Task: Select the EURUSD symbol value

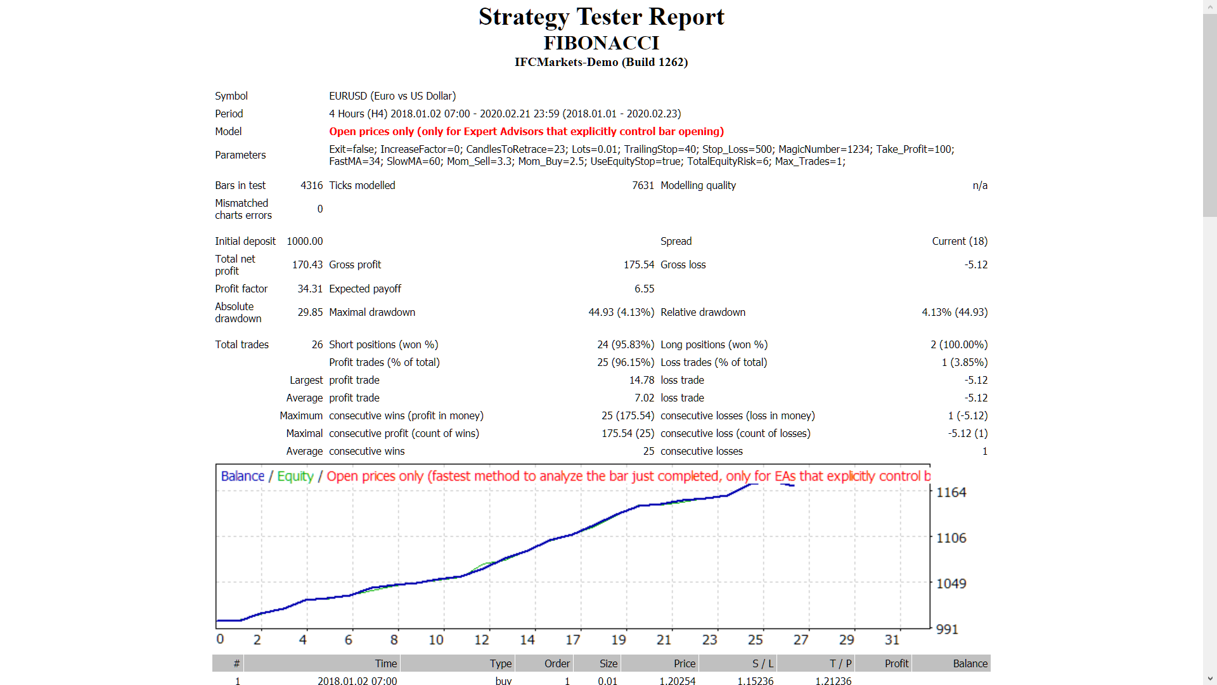Action: (392, 96)
